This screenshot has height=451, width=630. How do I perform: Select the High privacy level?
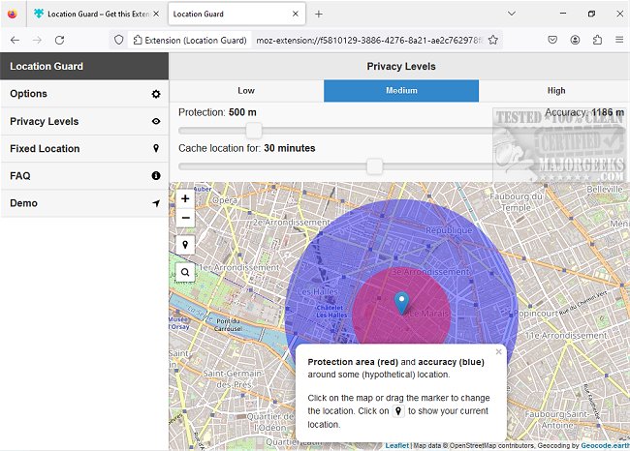click(x=555, y=91)
